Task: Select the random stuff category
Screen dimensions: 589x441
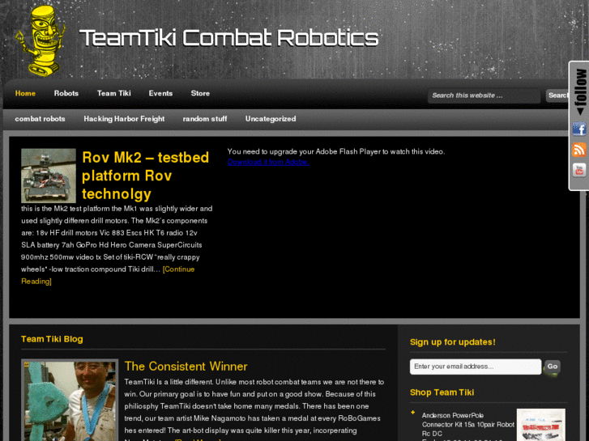Action: (205, 119)
